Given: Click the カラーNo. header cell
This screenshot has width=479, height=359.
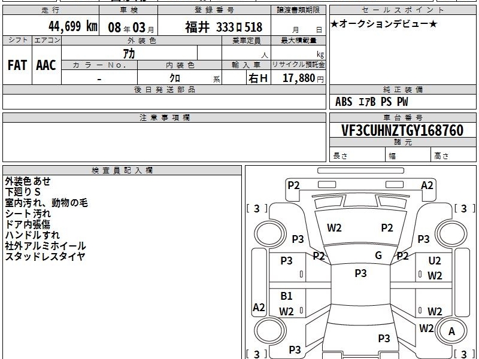Looking at the screenshot, I should point(99,65).
